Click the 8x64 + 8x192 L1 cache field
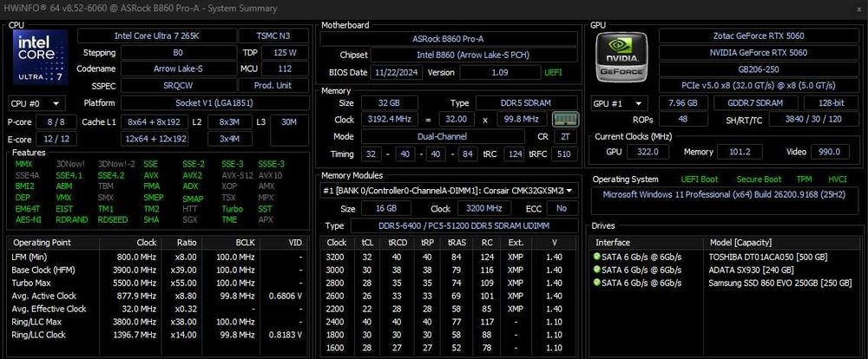This screenshot has width=868, height=359. [156, 122]
